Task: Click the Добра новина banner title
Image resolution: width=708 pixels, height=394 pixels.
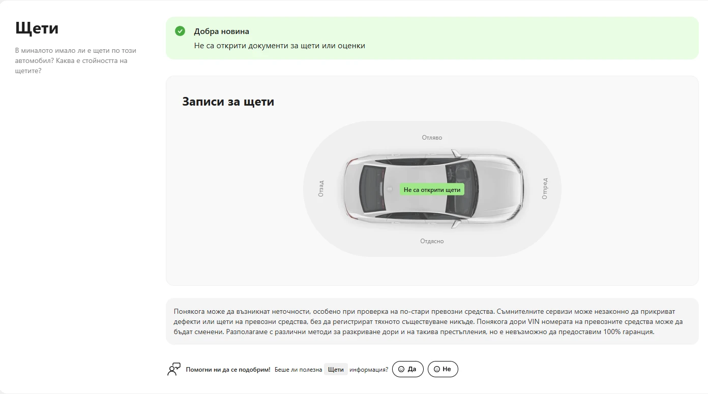Action: [x=221, y=31]
